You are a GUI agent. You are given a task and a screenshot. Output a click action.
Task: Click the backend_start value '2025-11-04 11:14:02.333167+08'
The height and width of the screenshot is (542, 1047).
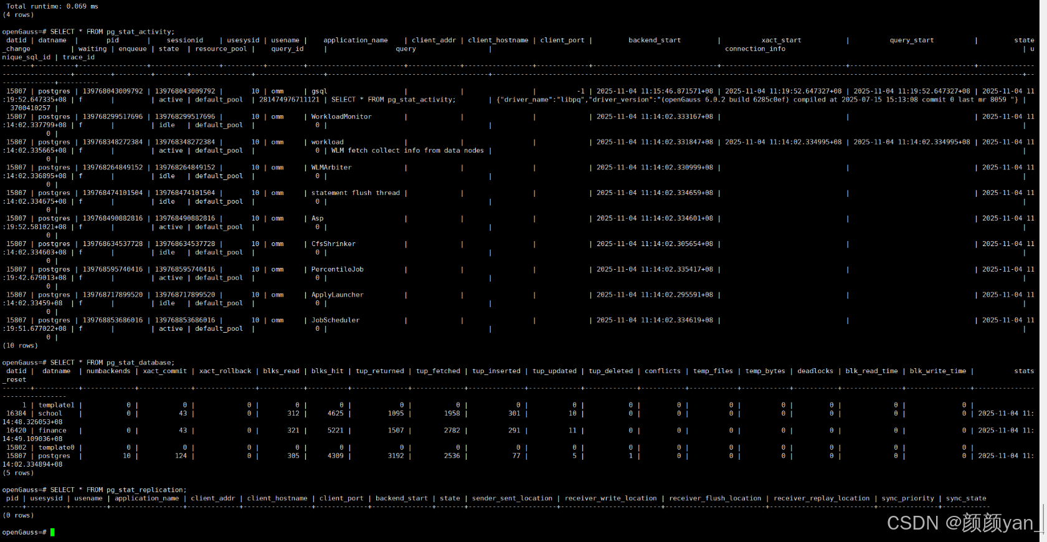tap(655, 117)
